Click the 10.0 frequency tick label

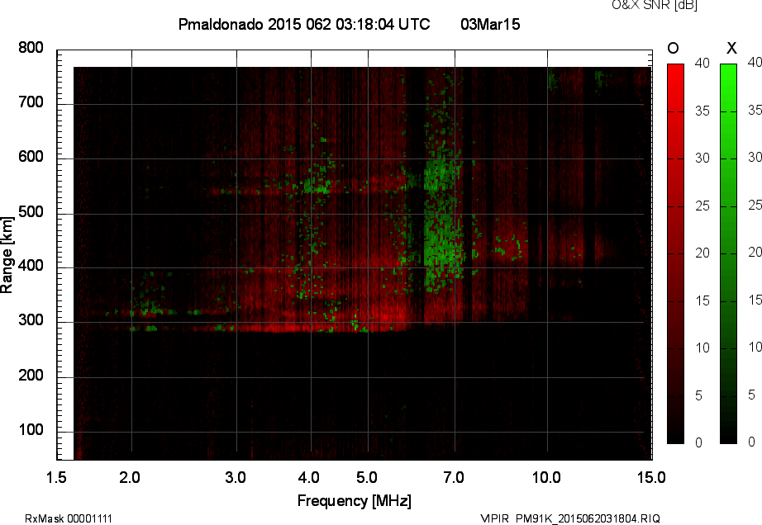pos(546,478)
